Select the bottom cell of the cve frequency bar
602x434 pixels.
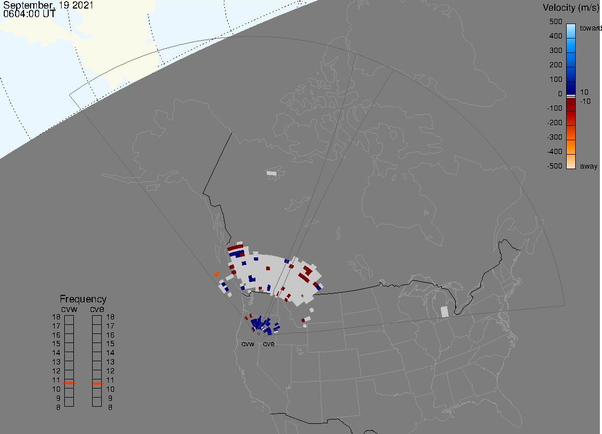pyautogui.click(x=97, y=402)
